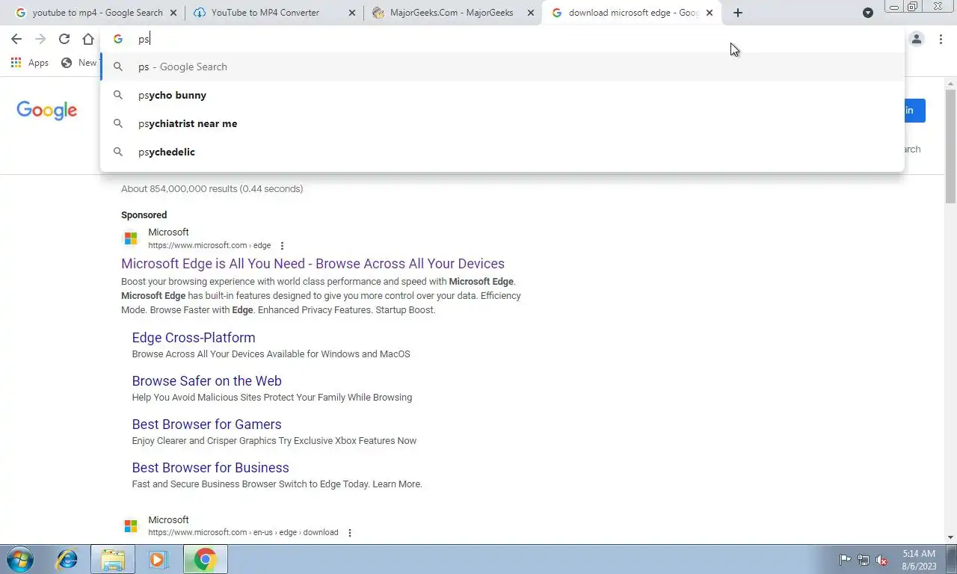Screen dimensions: 957x574
Task: Go forward with the arrow button
Action: [x=40, y=39]
